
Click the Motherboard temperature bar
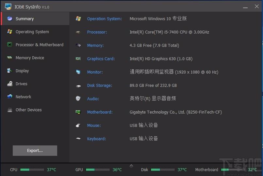click(233, 169)
